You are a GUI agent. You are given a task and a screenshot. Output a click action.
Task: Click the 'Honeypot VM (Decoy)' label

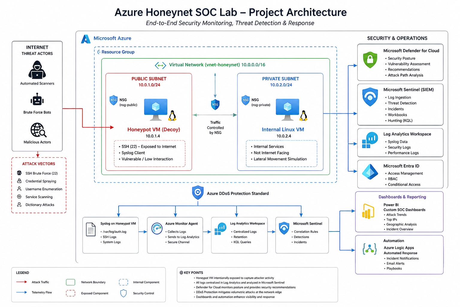coord(154,130)
